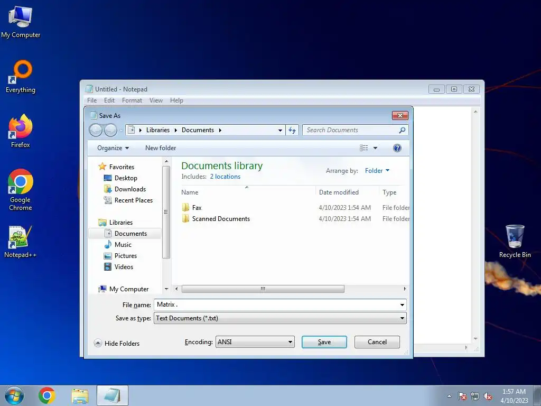Open the Notepad Format menu
The height and width of the screenshot is (406, 541).
point(132,100)
